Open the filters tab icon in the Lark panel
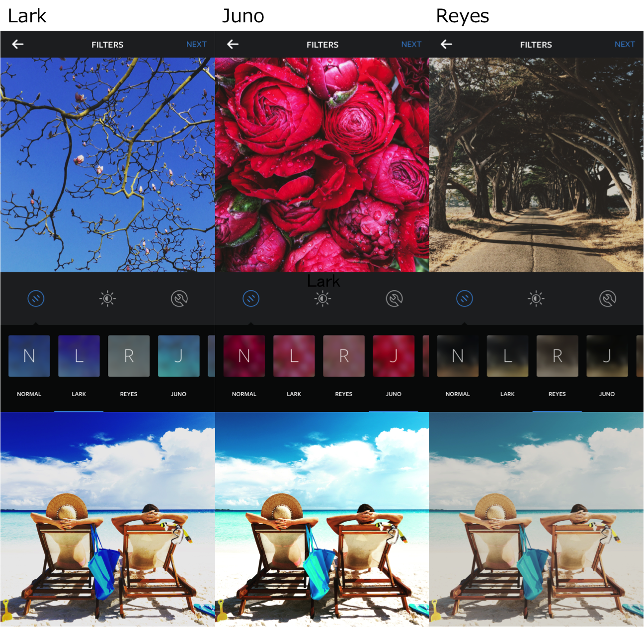This screenshot has width=644, height=627. (x=36, y=298)
